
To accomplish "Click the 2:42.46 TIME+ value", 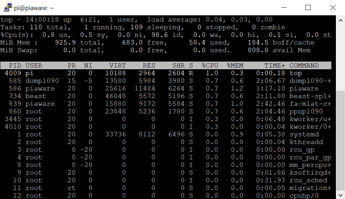I will tap(271, 104).
